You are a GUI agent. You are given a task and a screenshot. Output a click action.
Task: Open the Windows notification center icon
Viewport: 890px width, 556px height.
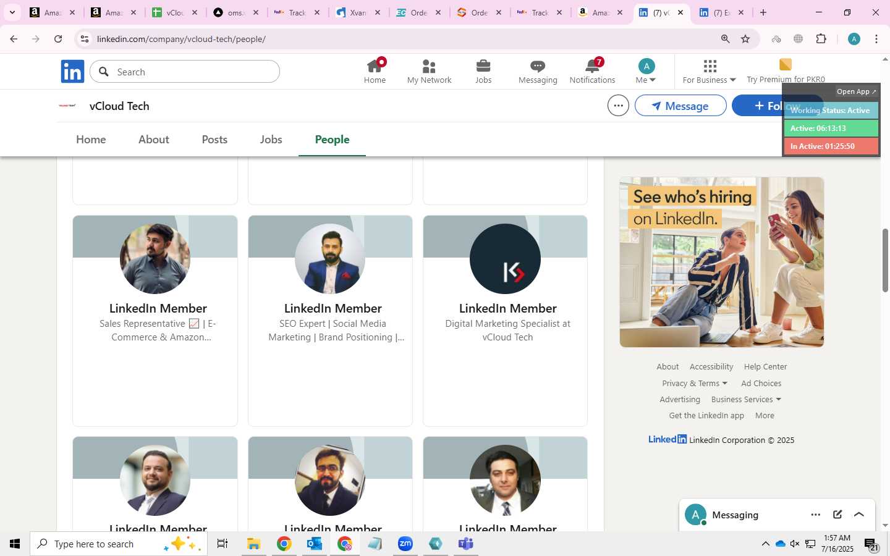click(871, 544)
